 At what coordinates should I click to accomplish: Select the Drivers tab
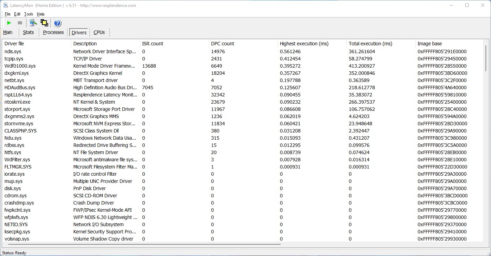(79, 33)
